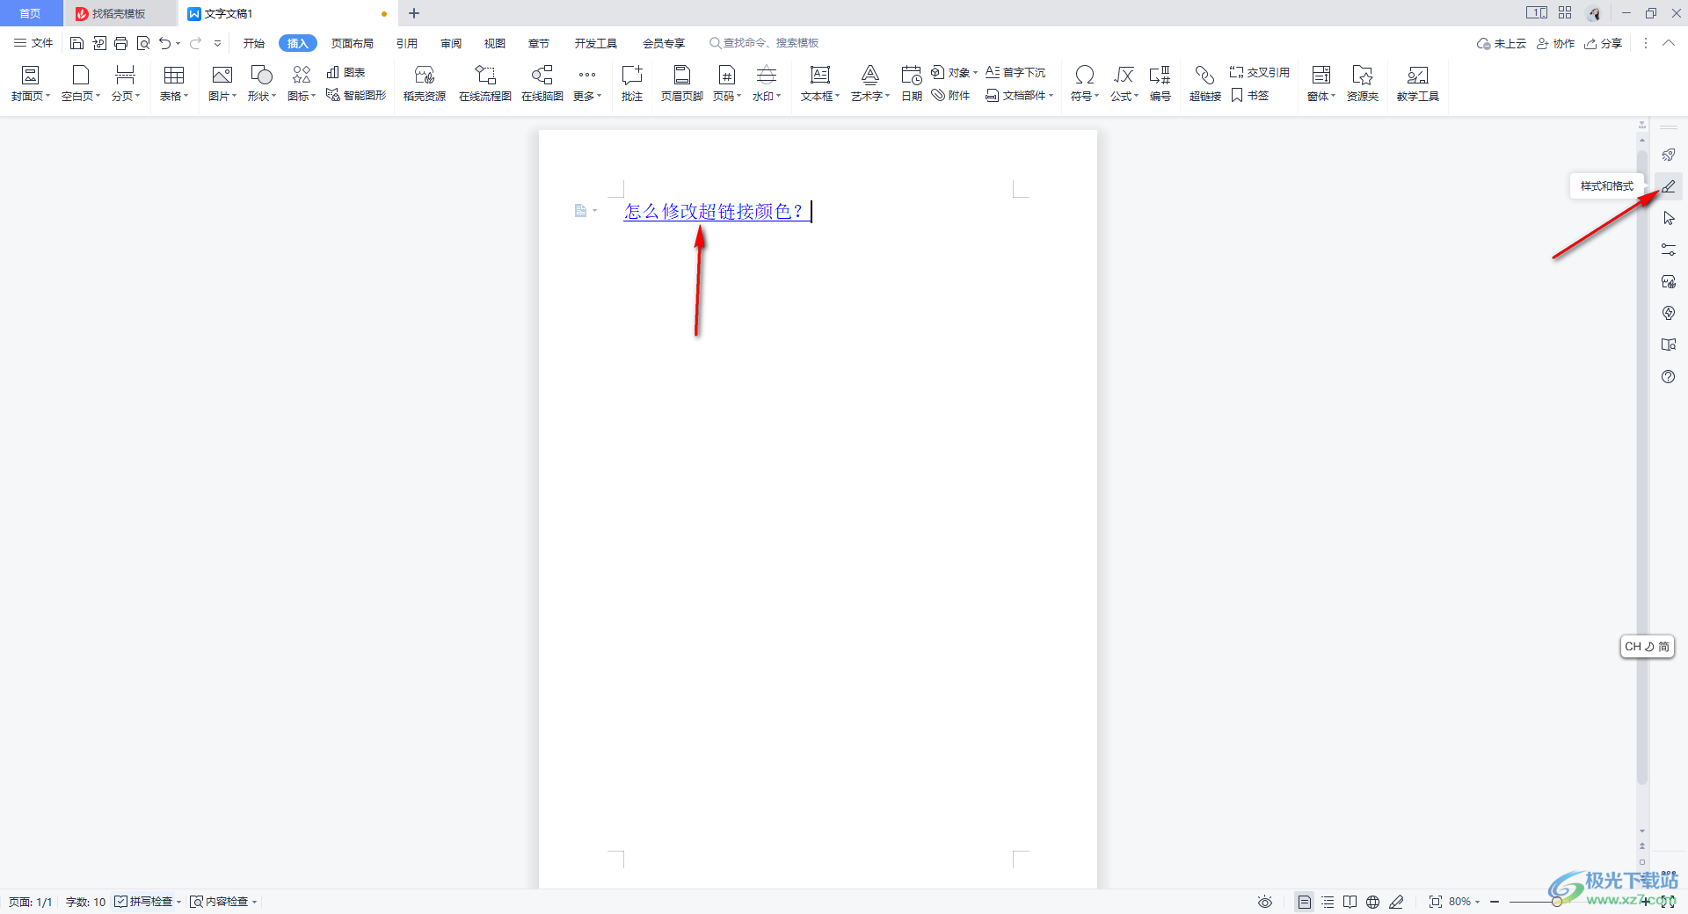The width and height of the screenshot is (1688, 914).
Task: Toggle fullscreen icon at bottom right
Action: point(1668,902)
